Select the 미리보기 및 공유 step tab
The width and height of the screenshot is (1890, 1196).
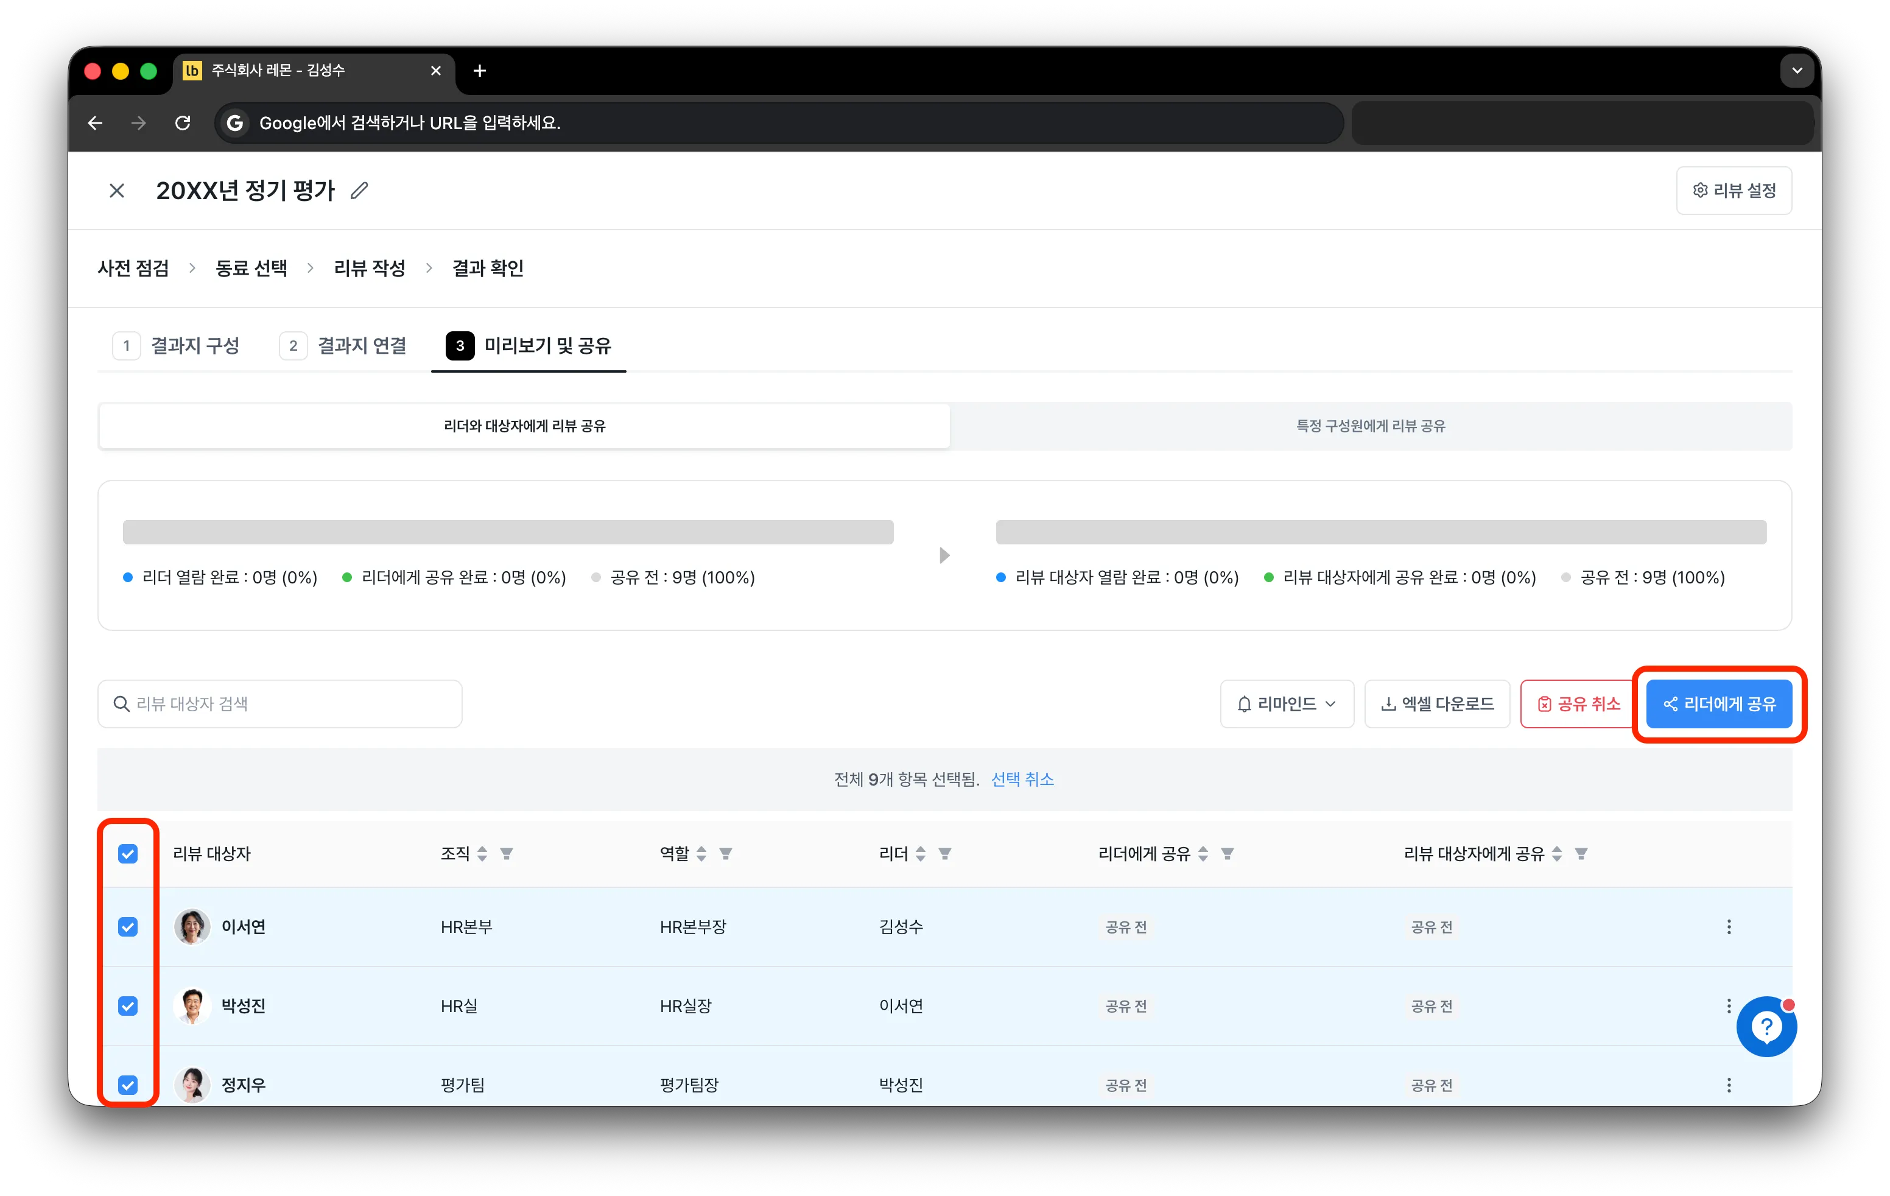pyautogui.click(x=529, y=346)
